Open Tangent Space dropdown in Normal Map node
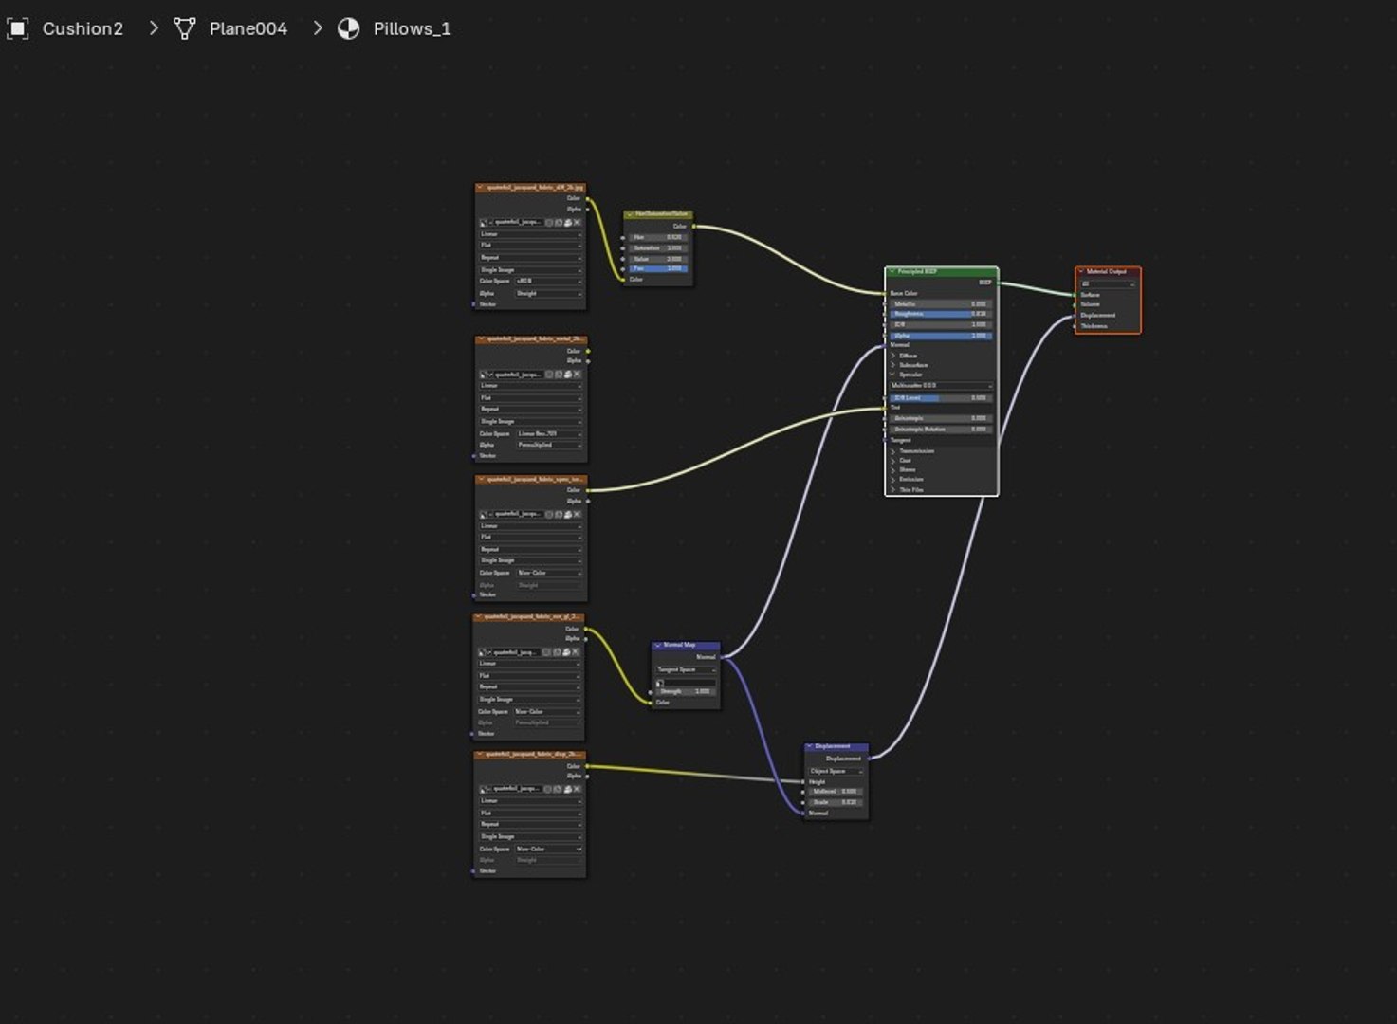The image size is (1397, 1024). [x=685, y=669]
